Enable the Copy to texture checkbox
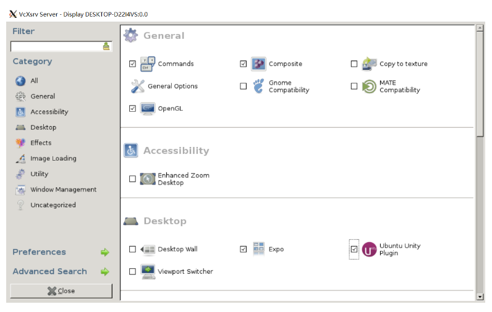Viewport: 492px width, 312px height. 354,64
